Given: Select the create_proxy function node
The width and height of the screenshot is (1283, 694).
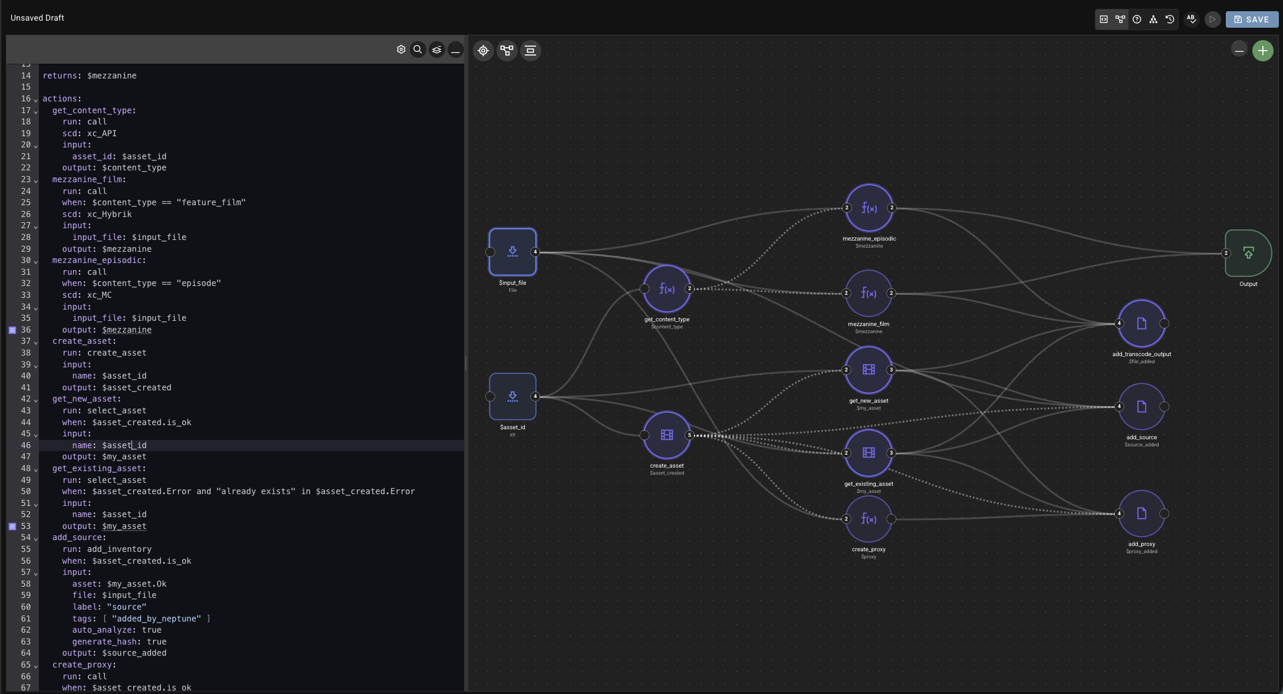Looking at the screenshot, I should pyautogui.click(x=869, y=519).
